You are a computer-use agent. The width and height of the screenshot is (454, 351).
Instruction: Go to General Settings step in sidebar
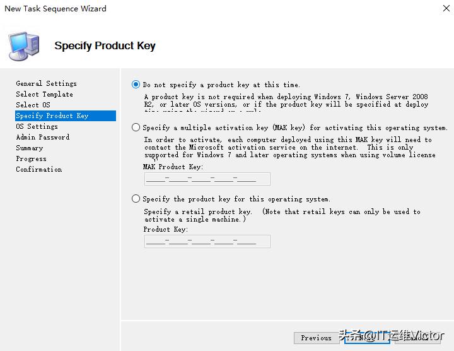pyautogui.click(x=46, y=83)
